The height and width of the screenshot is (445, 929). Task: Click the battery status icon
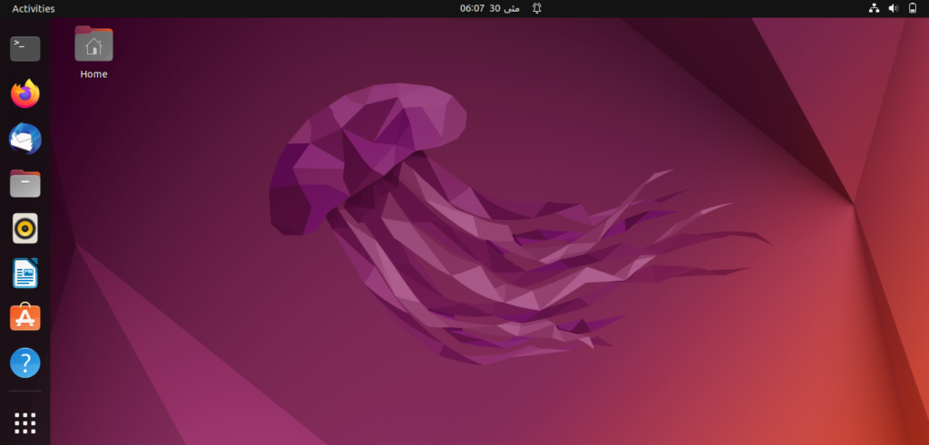click(913, 8)
